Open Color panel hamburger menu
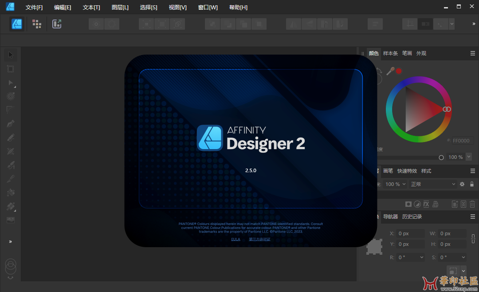The width and height of the screenshot is (479, 292). click(473, 54)
